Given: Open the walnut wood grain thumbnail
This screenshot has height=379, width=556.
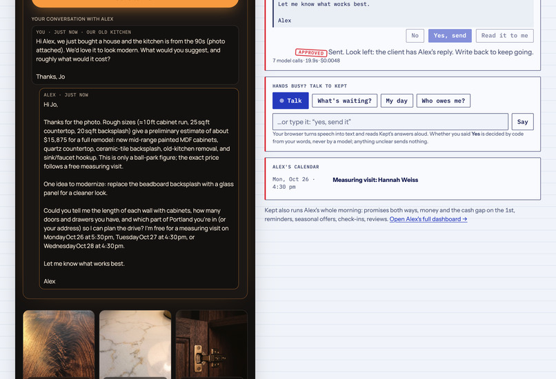Looking at the screenshot, I should [x=59, y=345].
